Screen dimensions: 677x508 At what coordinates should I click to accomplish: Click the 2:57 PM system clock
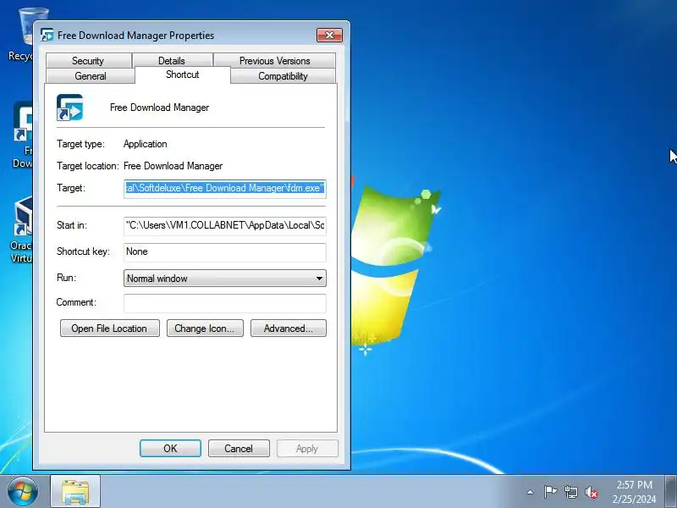point(634,484)
